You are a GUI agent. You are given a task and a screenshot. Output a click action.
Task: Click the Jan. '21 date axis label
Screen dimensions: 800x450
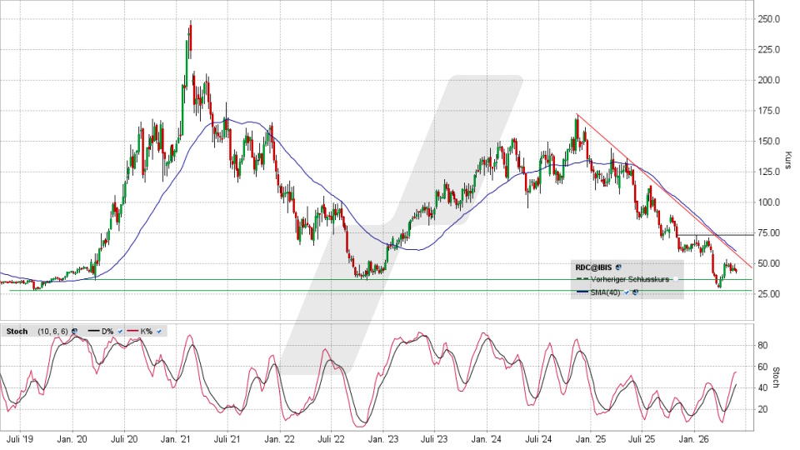(176, 439)
